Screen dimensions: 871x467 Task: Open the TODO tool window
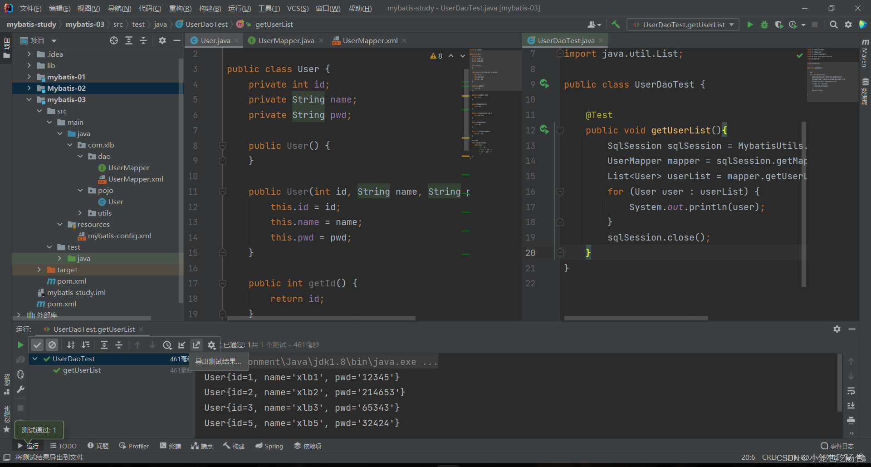tap(63, 446)
